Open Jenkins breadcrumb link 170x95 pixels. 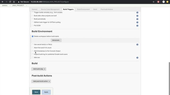click(5, 6)
